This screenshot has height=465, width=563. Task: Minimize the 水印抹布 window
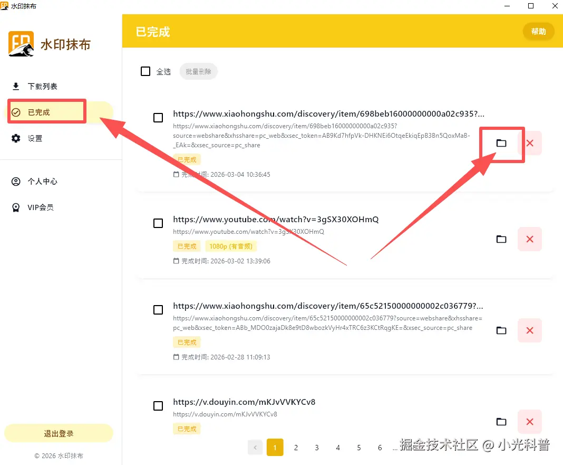click(x=507, y=6)
